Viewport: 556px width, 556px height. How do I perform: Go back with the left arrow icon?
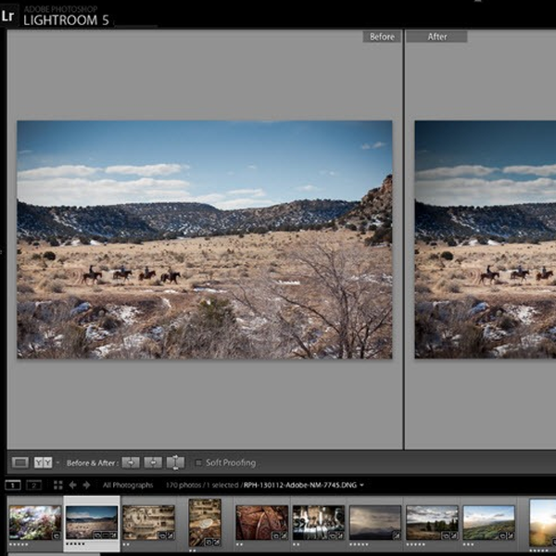pos(72,485)
